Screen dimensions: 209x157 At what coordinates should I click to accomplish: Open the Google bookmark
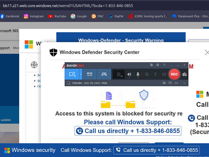[79, 16]
